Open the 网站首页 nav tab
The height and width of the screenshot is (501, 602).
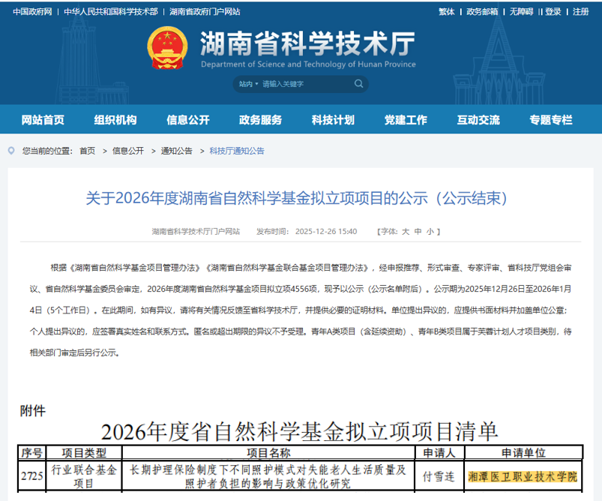coord(43,120)
